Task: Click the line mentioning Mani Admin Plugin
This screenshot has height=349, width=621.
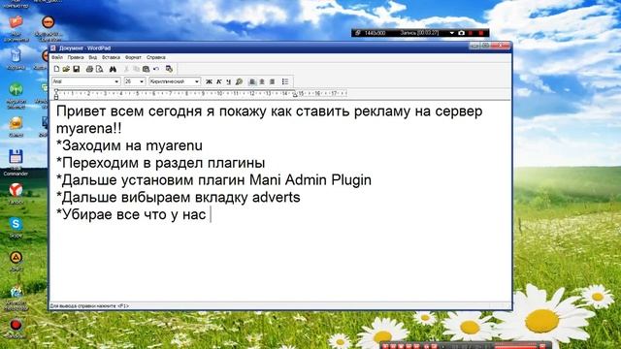Action: [213, 180]
